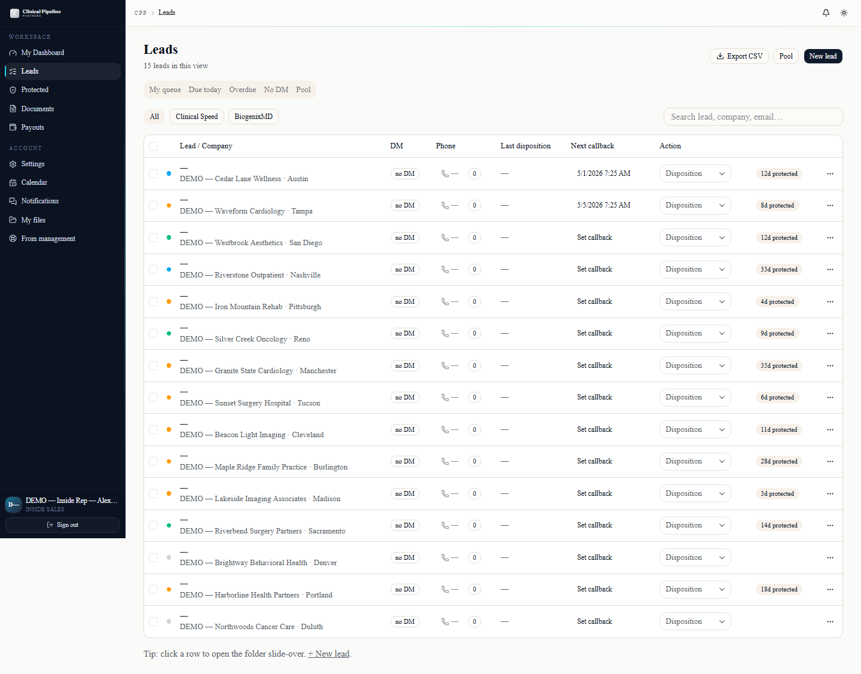This screenshot has height=674, width=861.
Task: Check the Iron Mountain Rehab row checkbox
Action: (154, 301)
